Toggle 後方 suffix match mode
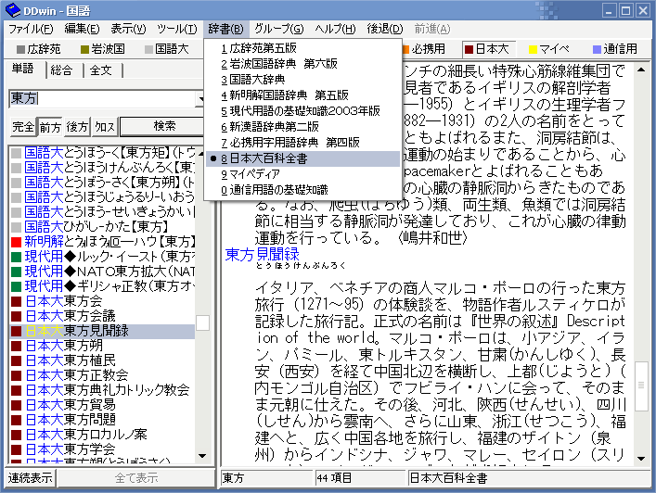Image resolution: width=656 pixels, height=493 pixels. [x=77, y=127]
